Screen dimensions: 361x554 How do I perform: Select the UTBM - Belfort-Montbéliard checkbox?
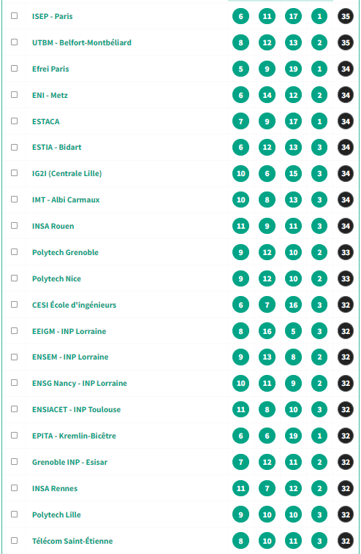(x=14, y=42)
